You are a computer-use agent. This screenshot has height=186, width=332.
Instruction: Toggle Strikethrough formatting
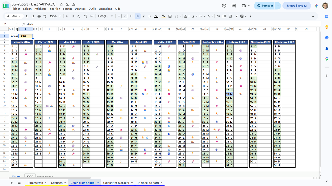[150, 16]
